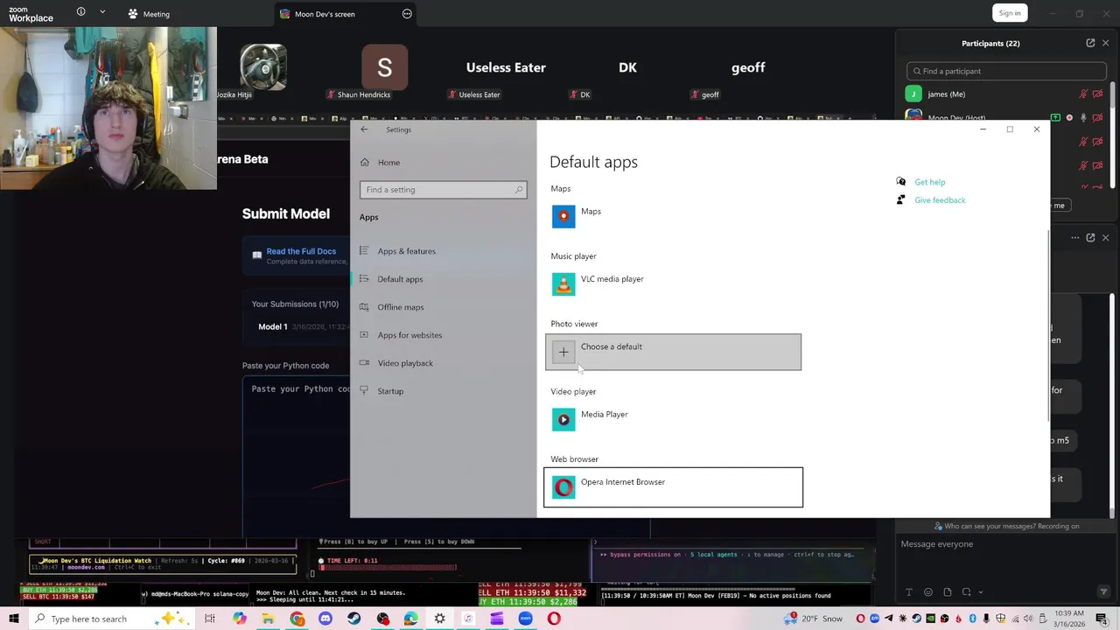
Task: Click 'Who can see your messages?' notice
Action: coord(1006,526)
